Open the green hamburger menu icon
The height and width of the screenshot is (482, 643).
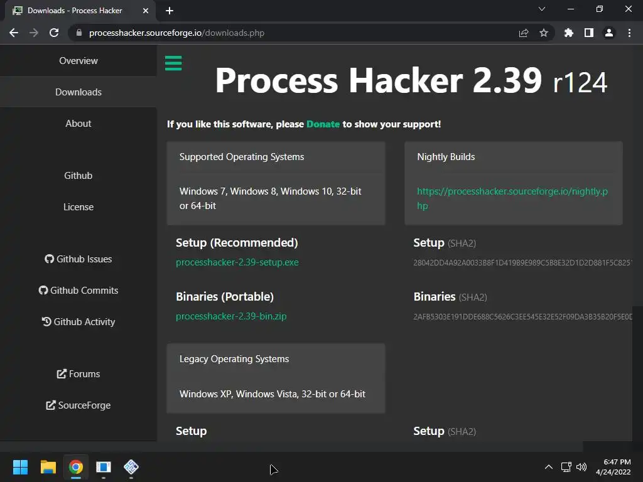173,63
